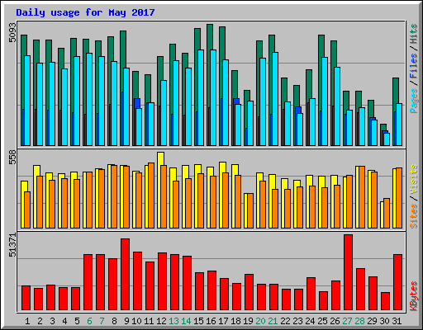Select the yellow visits bar for day 19
This screenshot has width=423, height=330.
245,210
